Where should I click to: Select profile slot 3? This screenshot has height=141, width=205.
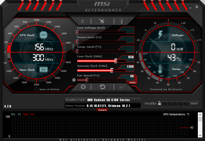[175, 104]
